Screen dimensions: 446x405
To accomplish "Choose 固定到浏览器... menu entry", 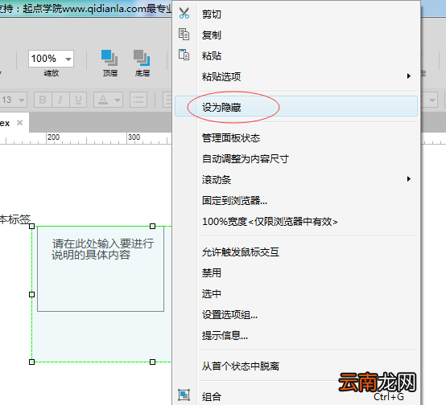I will click(296, 201).
